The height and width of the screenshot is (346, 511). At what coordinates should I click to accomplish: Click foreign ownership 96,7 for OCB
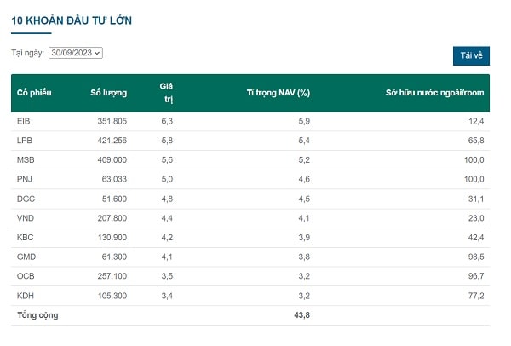[476, 276]
